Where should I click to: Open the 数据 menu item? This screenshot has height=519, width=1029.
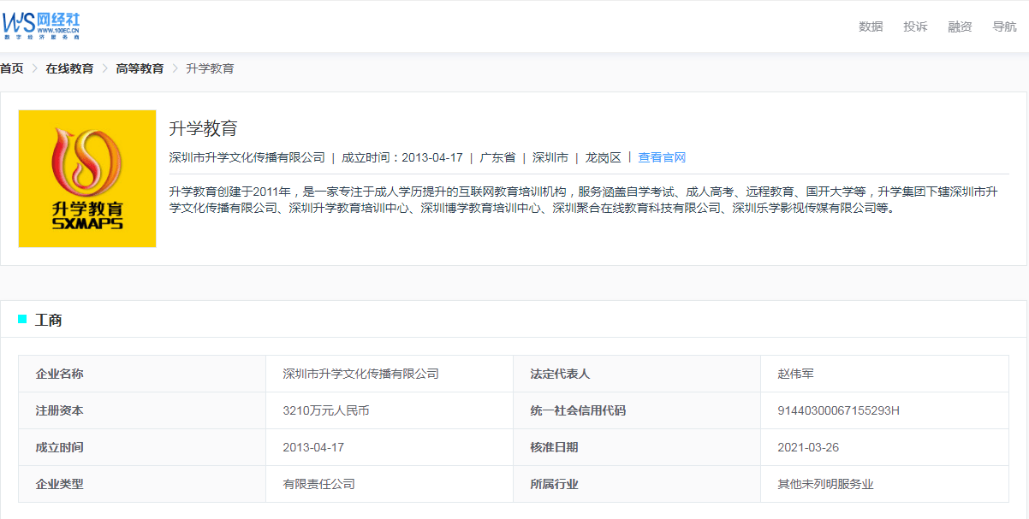click(x=871, y=27)
